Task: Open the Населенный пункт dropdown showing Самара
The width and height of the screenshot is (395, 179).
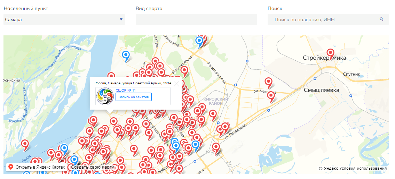Action: coord(64,19)
